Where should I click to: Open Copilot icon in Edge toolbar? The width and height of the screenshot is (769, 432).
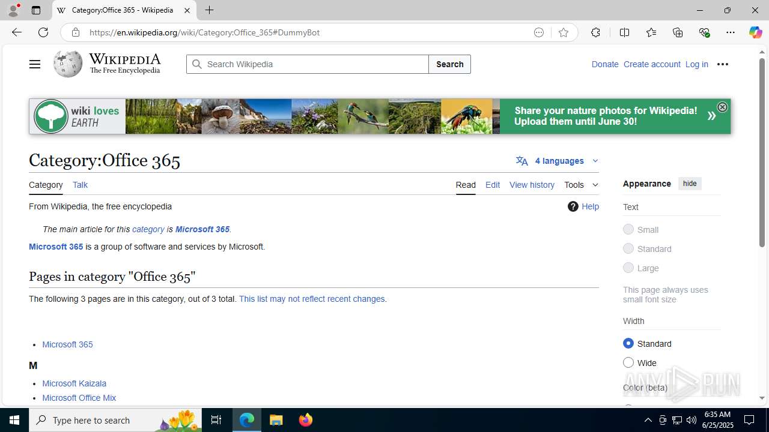(x=755, y=32)
